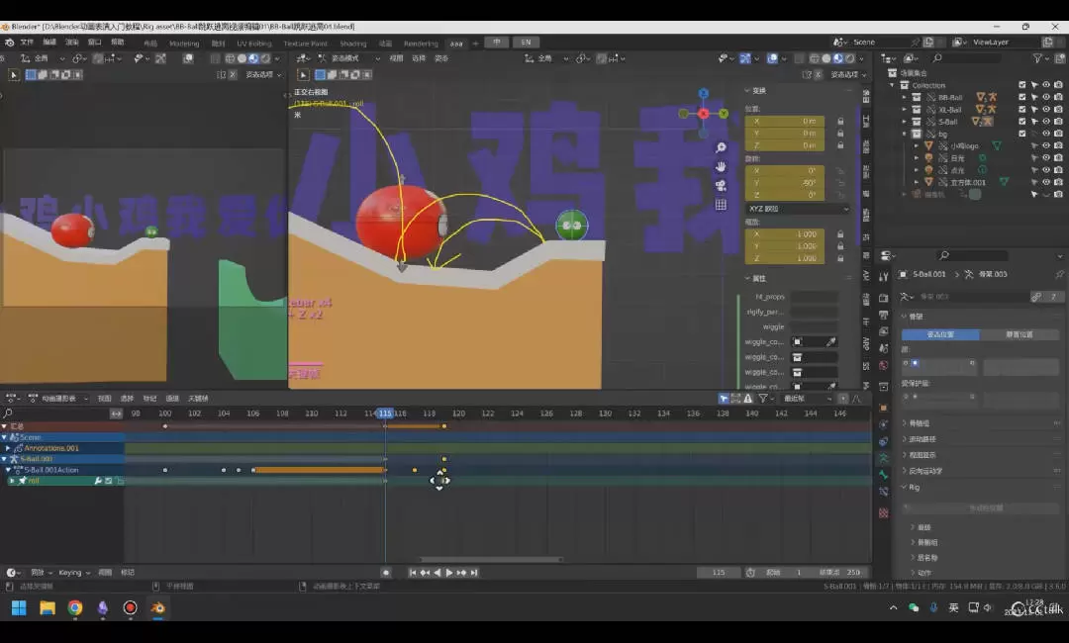Jump to end frame button
This screenshot has width=1069, height=643.
(x=474, y=573)
